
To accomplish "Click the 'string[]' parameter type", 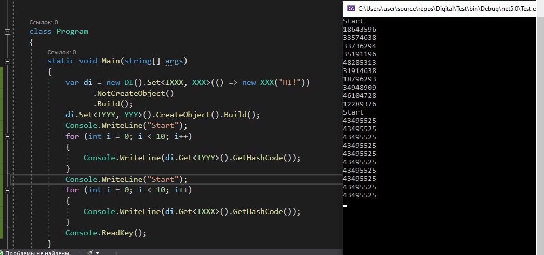I will [142, 61].
